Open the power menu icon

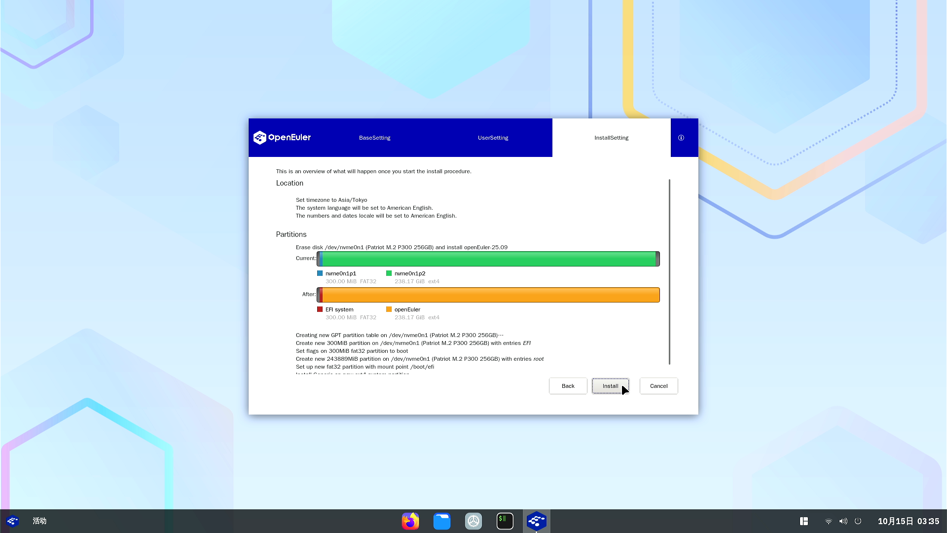858,521
